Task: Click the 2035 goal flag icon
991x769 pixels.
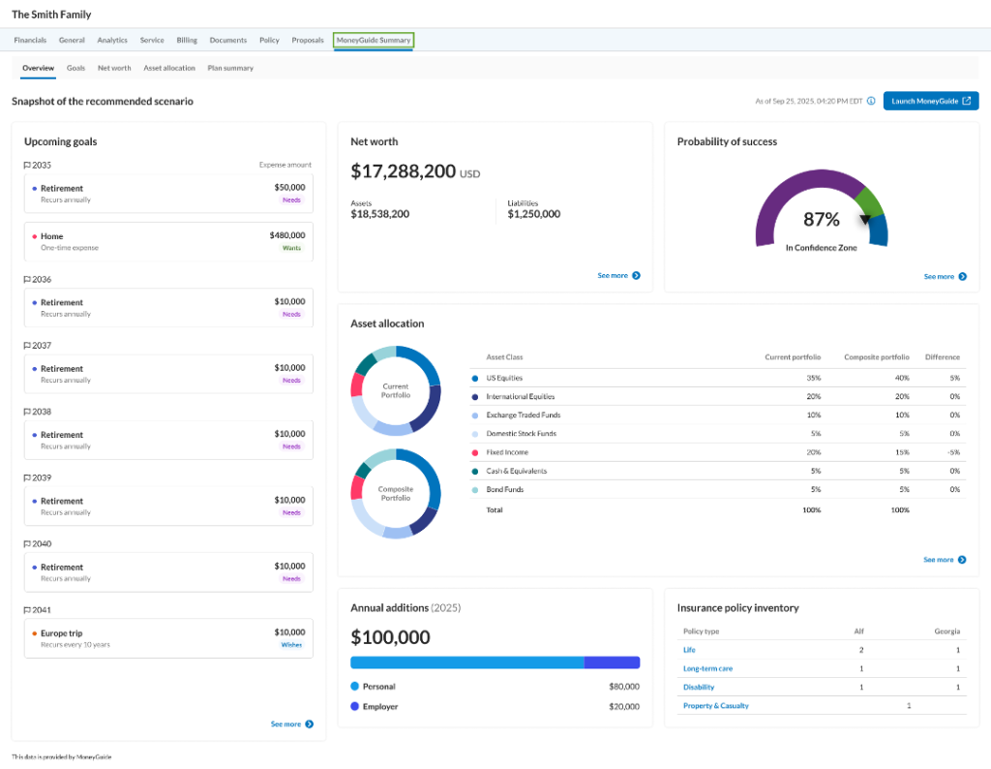Action: (x=27, y=165)
